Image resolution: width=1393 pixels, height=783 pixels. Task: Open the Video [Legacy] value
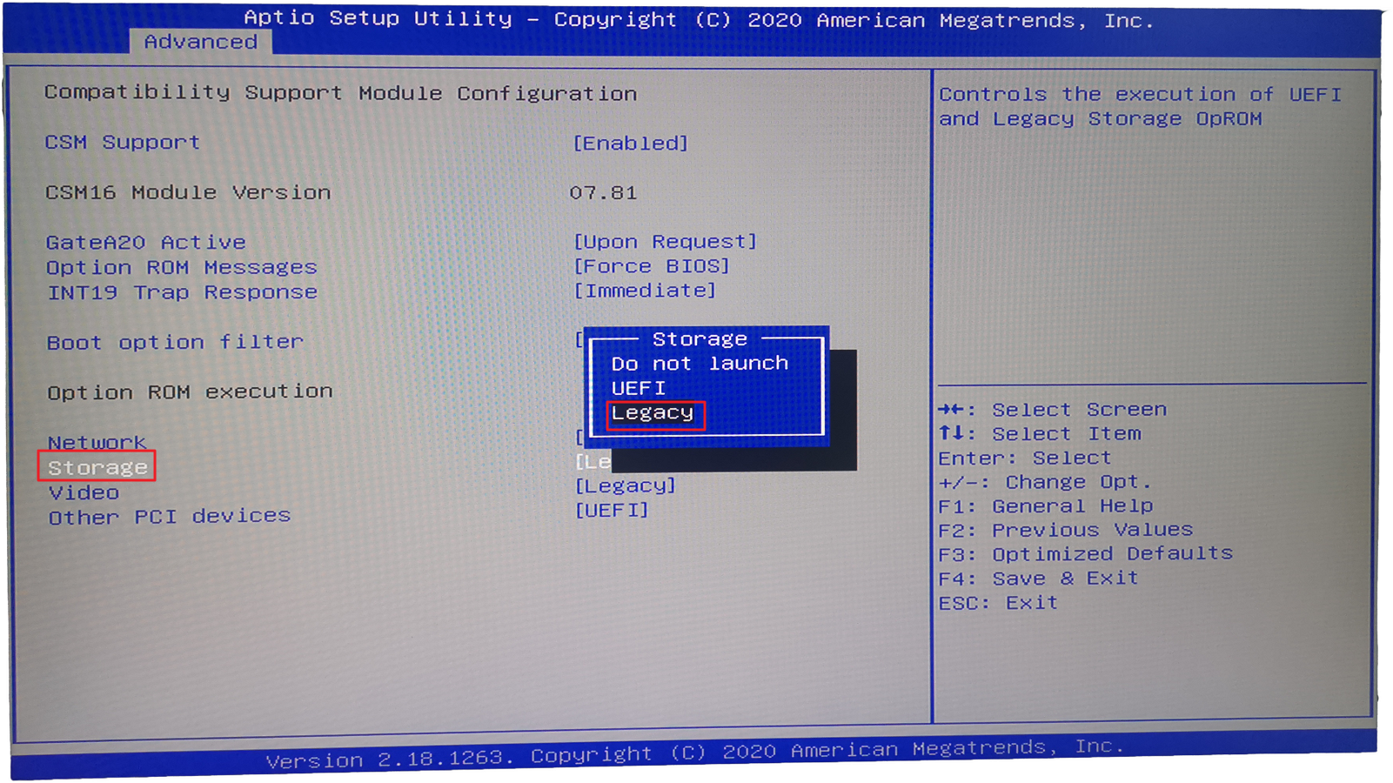pos(626,485)
